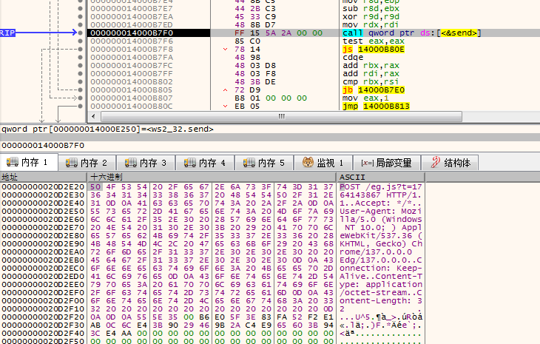Click the [x=] icon on locals tab

click(367, 163)
